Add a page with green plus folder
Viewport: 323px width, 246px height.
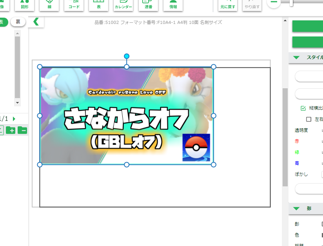(x=11, y=130)
